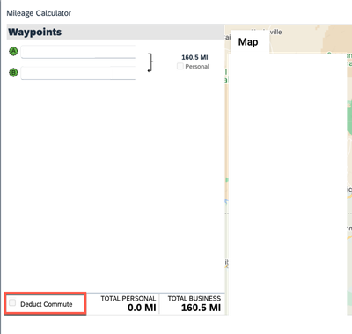Click the Deduct Commute label
352x334 pixels.
47,304
